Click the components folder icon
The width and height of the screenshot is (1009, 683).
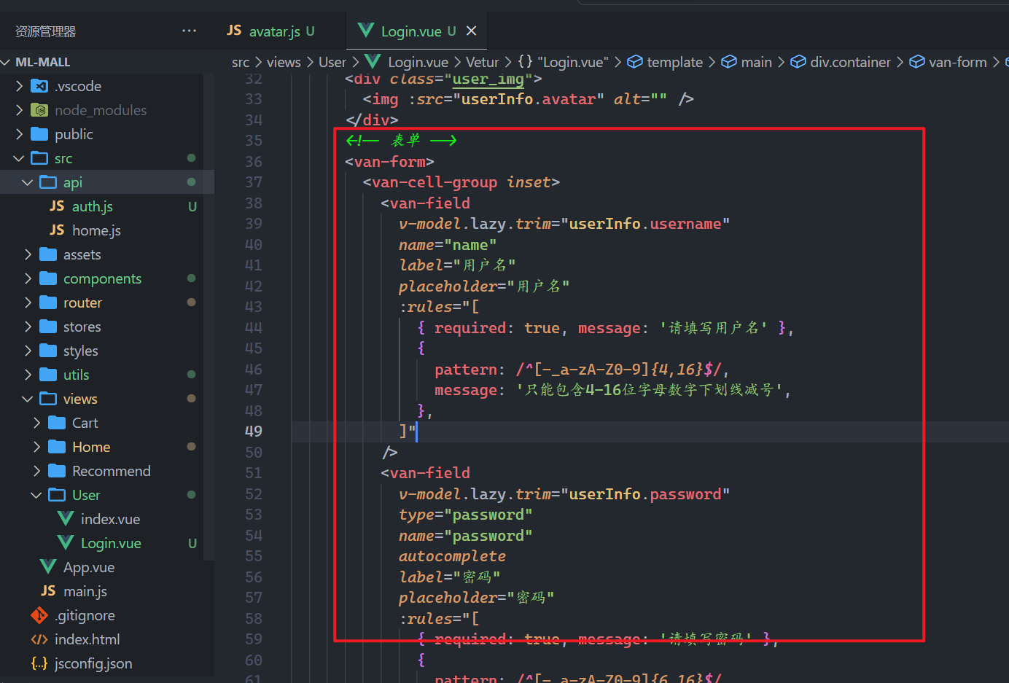48,278
